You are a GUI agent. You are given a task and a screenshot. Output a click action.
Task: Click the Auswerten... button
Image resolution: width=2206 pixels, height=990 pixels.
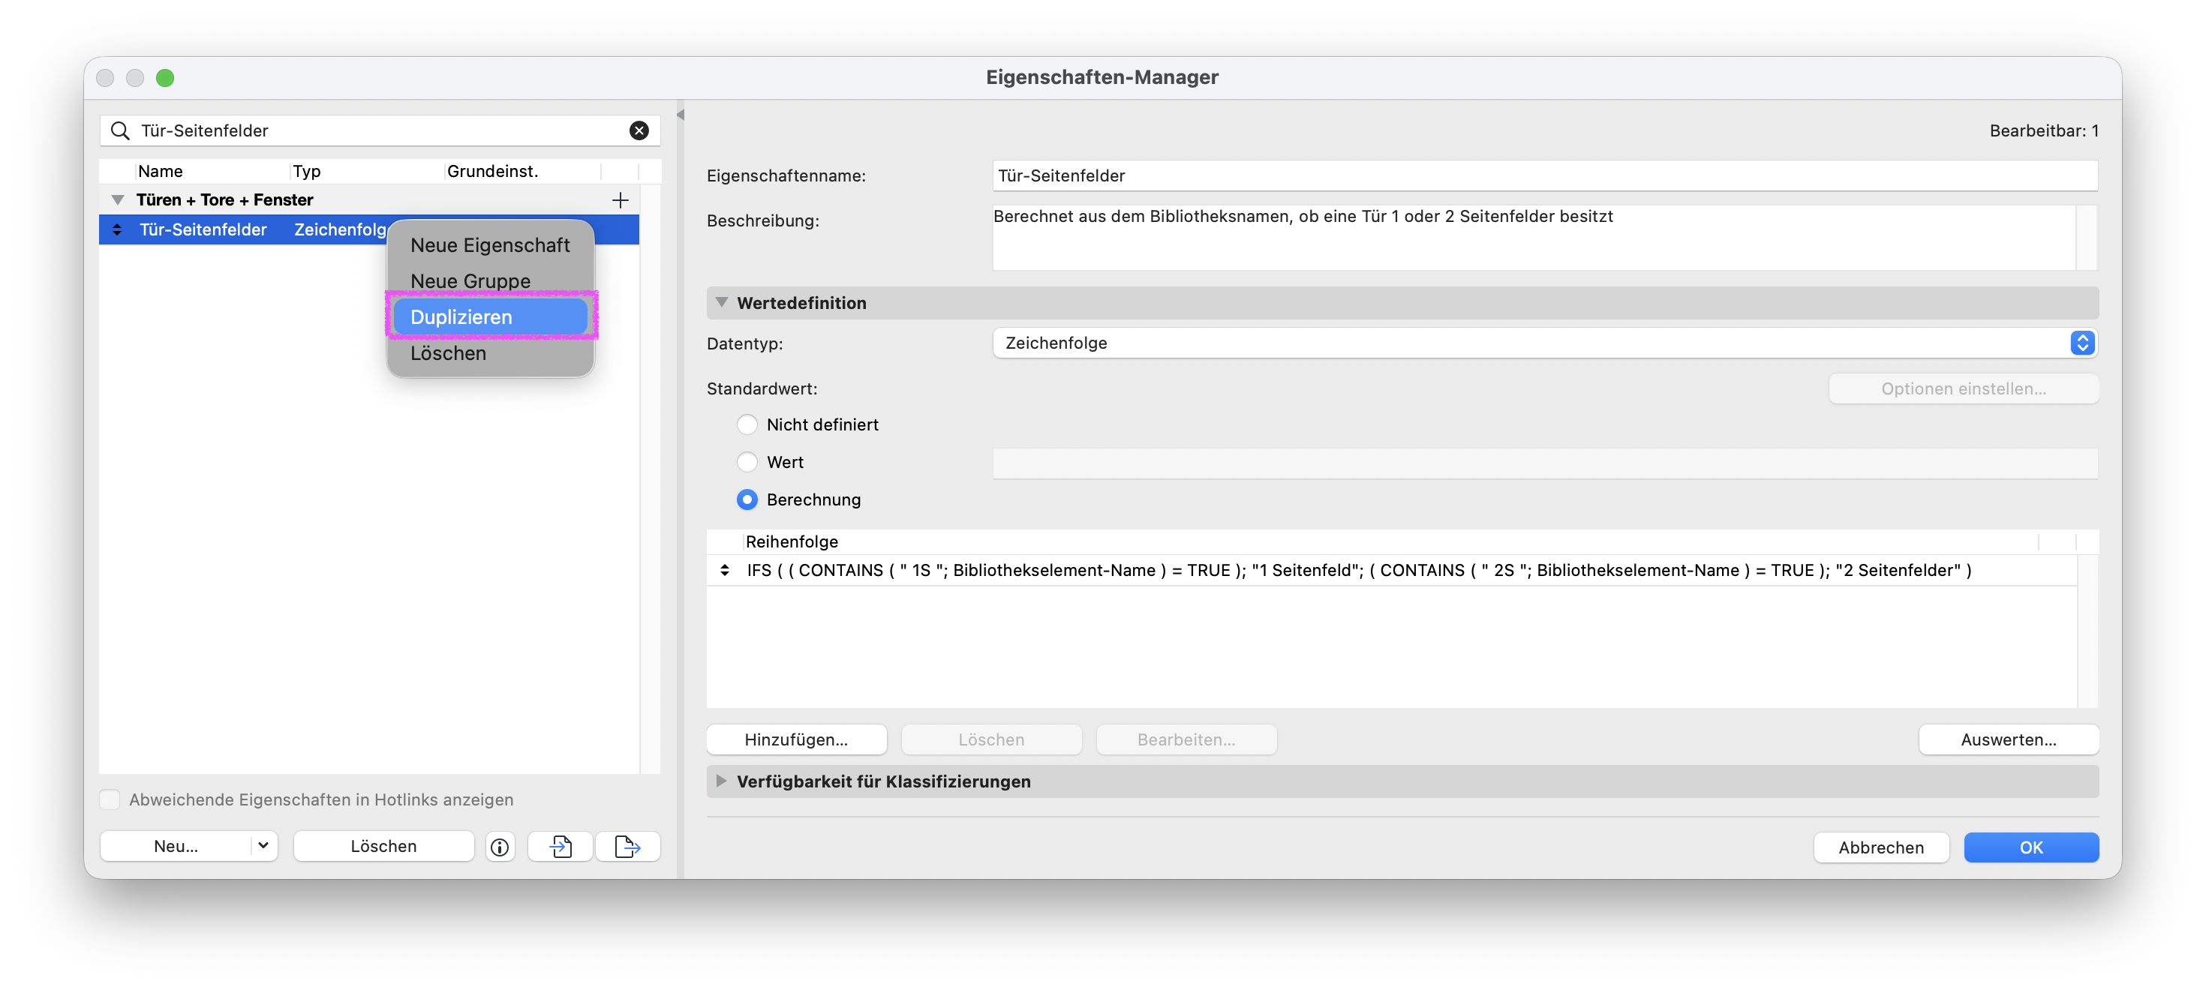tap(2008, 739)
